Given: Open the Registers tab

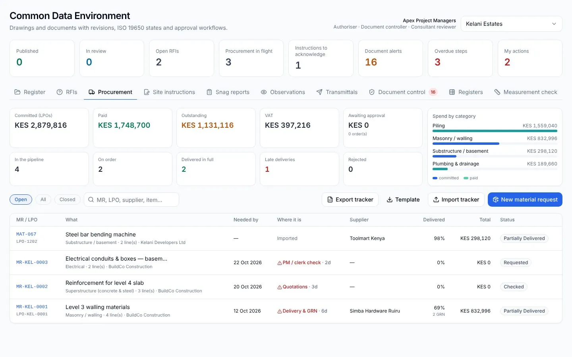Looking at the screenshot, I should pyautogui.click(x=466, y=92).
